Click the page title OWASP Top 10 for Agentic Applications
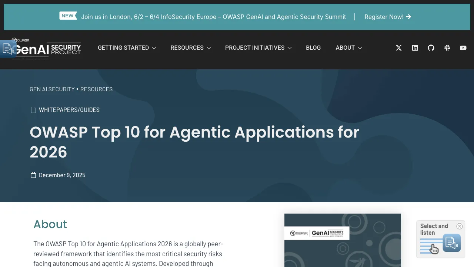Viewport: 474px width, 267px height. coord(194,142)
